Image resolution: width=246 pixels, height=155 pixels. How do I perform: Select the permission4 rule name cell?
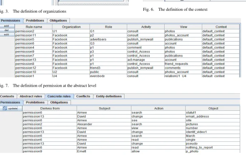[34, 48]
